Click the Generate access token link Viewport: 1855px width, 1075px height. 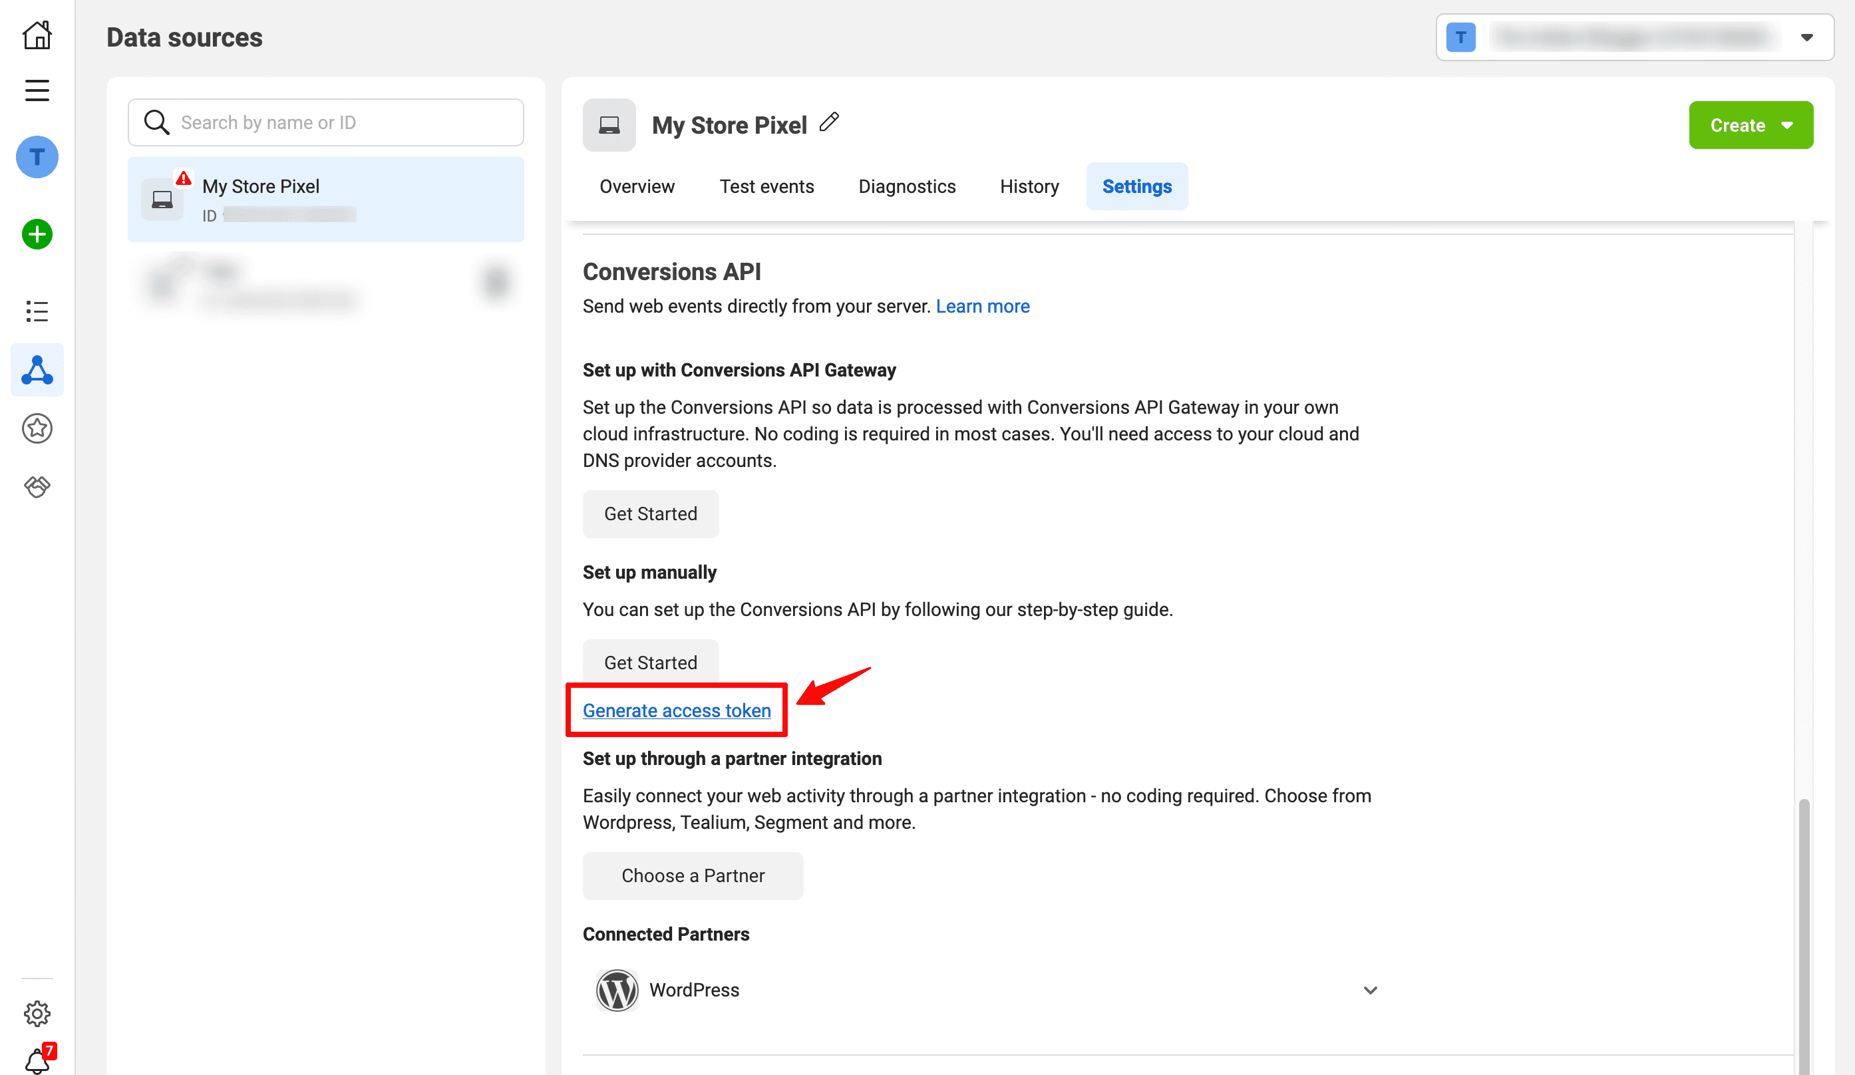point(677,710)
